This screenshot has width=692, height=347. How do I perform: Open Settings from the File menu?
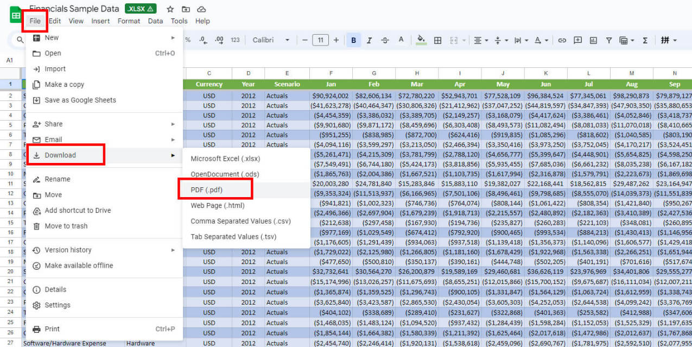tap(104, 305)
